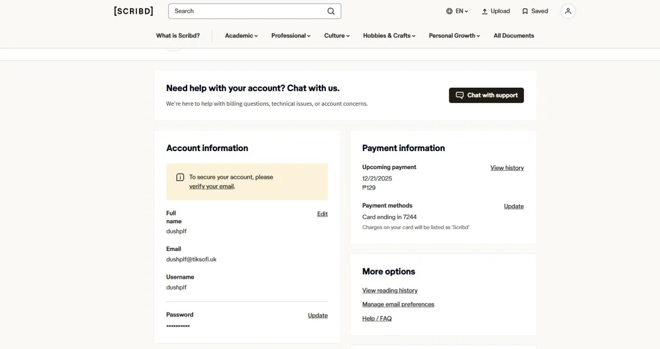Screen dimensions: 660x349
Task: Click the globe language icon
Action: click(449, 11)
